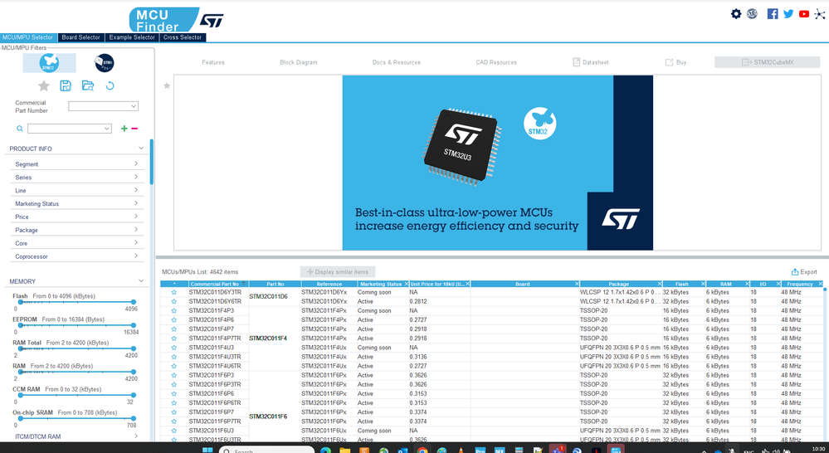
Task: Click the ST community network icon
Action: coord(820,14)
